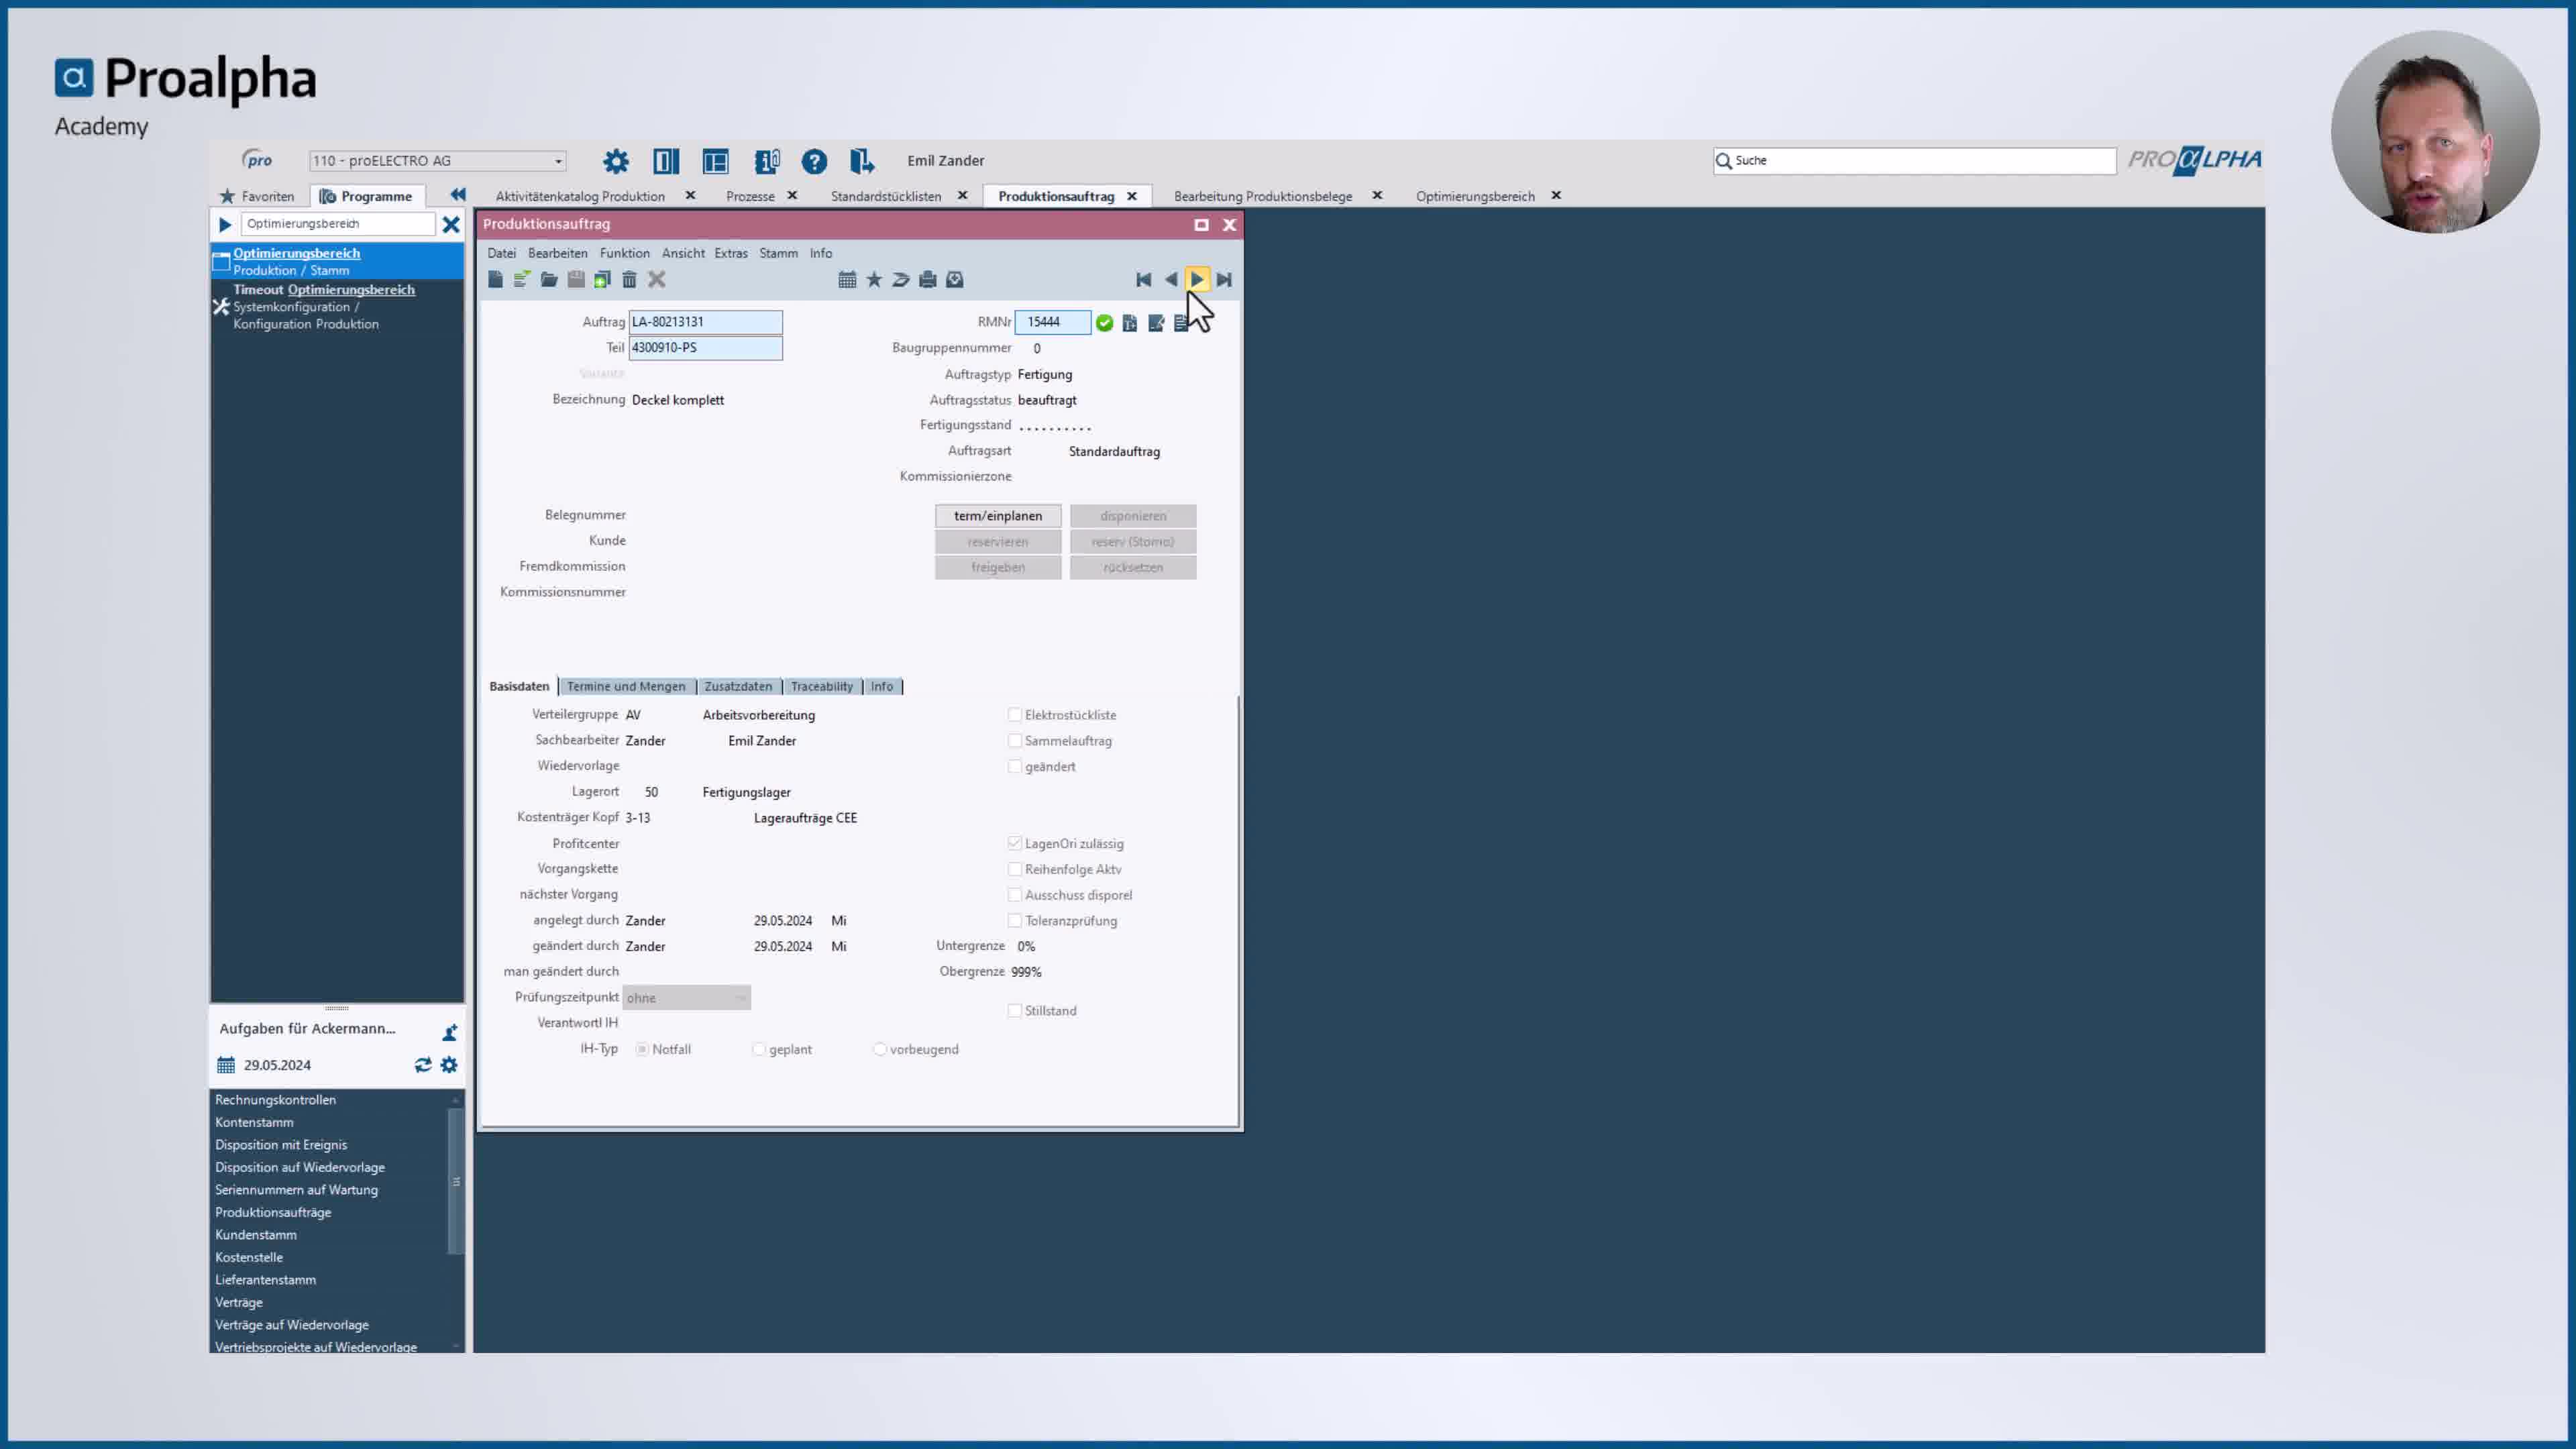Screen dimensions: 2576x1449
Task: Jump to last record
Action: 1225,280
